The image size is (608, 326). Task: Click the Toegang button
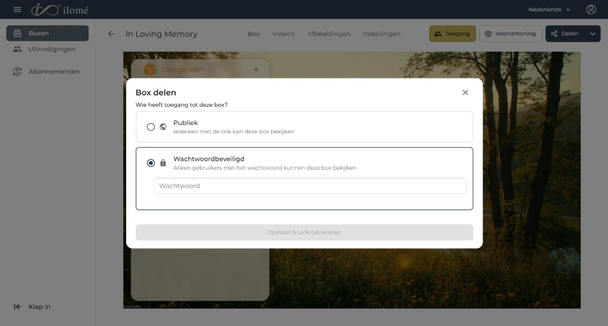tap(452, 34)
